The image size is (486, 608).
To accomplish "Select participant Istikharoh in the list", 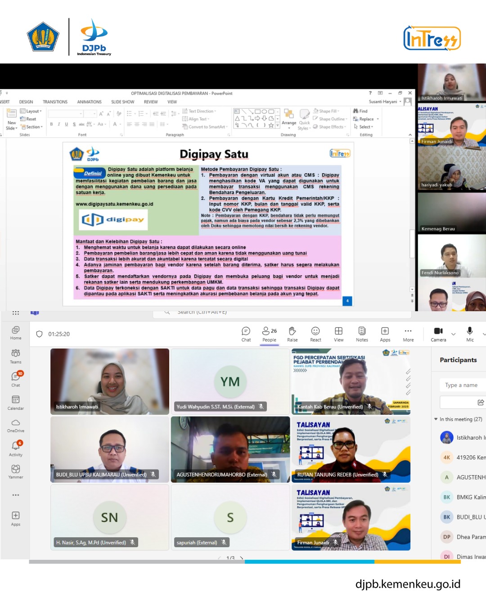I will click(x=463, y=437).
